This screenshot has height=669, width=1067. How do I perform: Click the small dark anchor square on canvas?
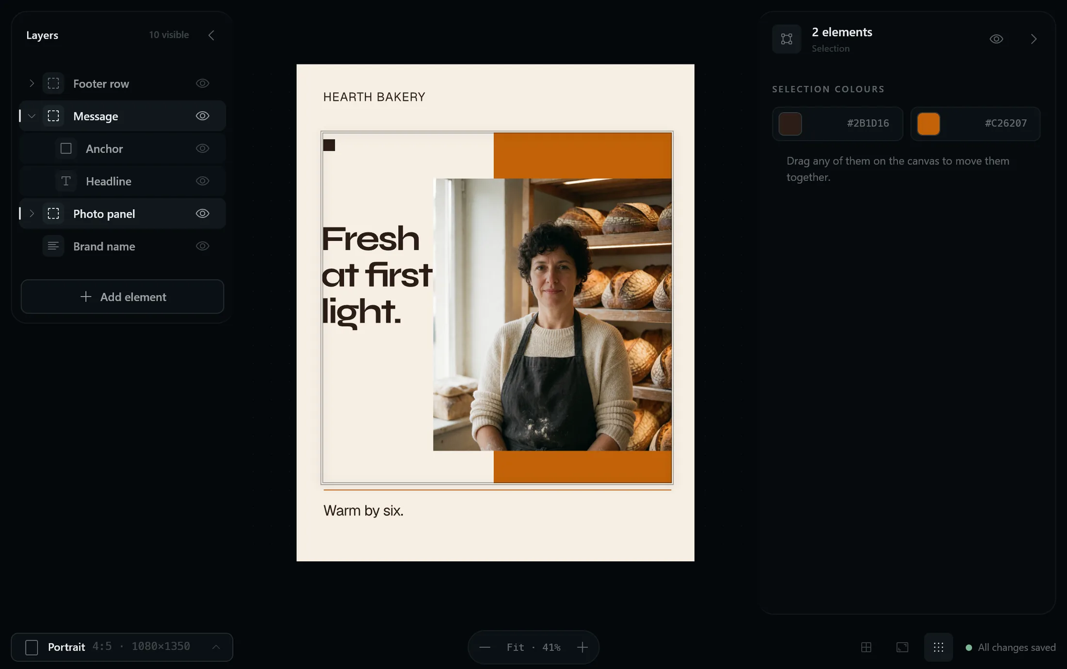click(x=329, y=145)
